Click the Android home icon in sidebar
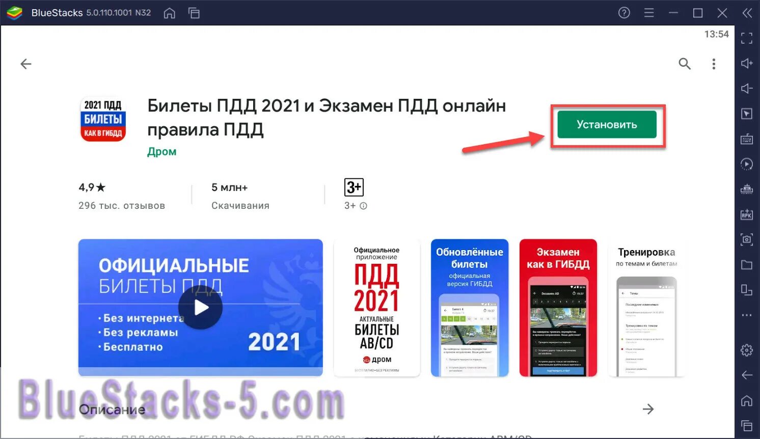Image resolution: width=760 pixels, height=439 pixels. 747,401
